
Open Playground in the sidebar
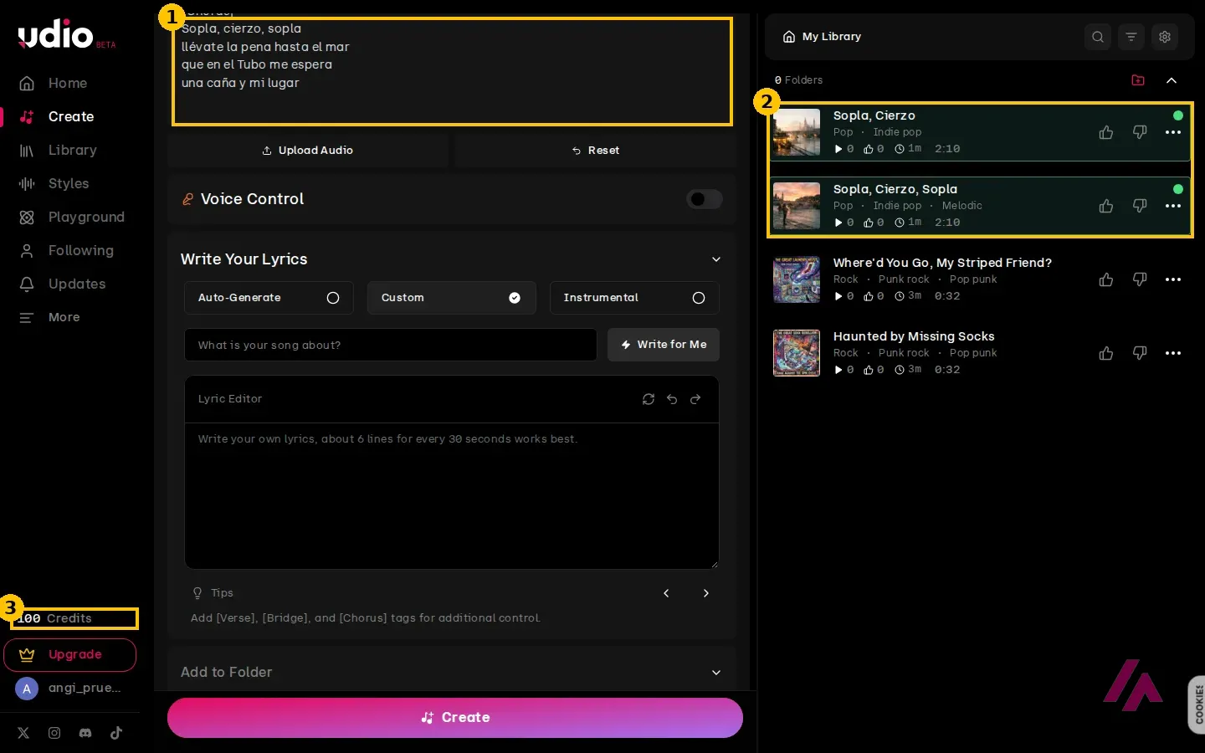pyautogui.click(x=70, y=218)
